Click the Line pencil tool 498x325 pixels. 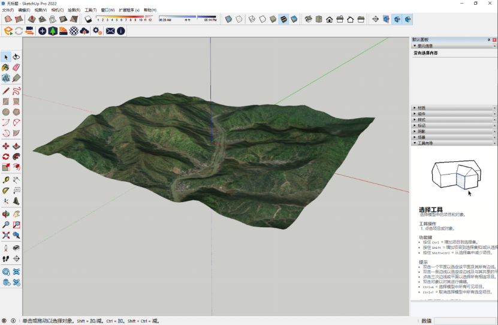6,91
